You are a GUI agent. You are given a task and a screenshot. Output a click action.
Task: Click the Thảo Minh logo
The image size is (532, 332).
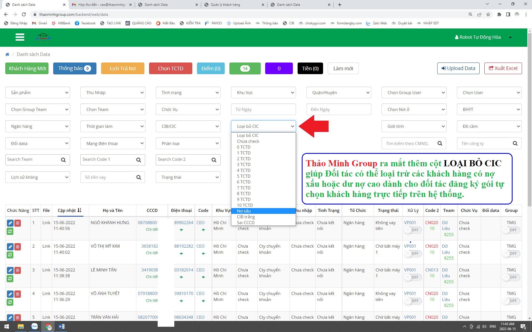pos(43,37)
